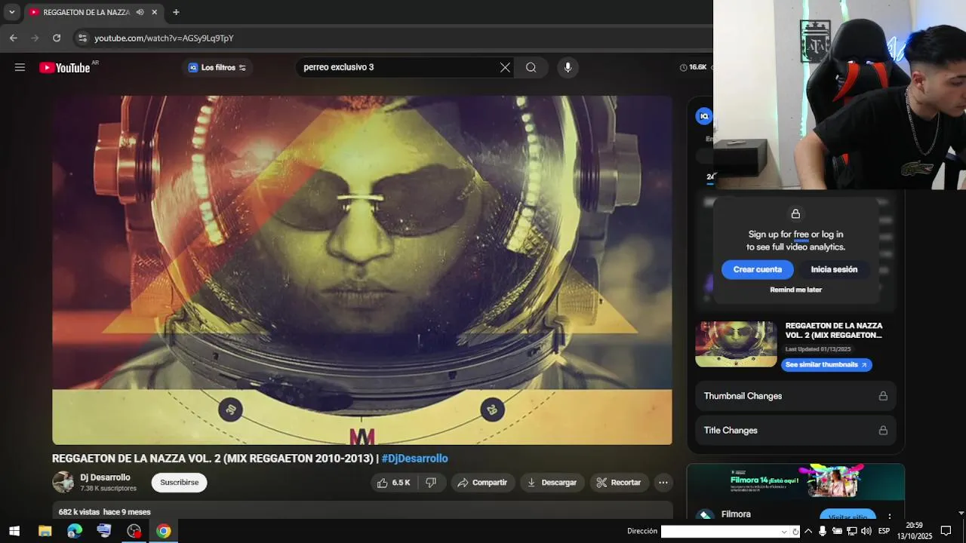Dislike the video with thumbs down

pyautogui.click(x=432, y=483)
